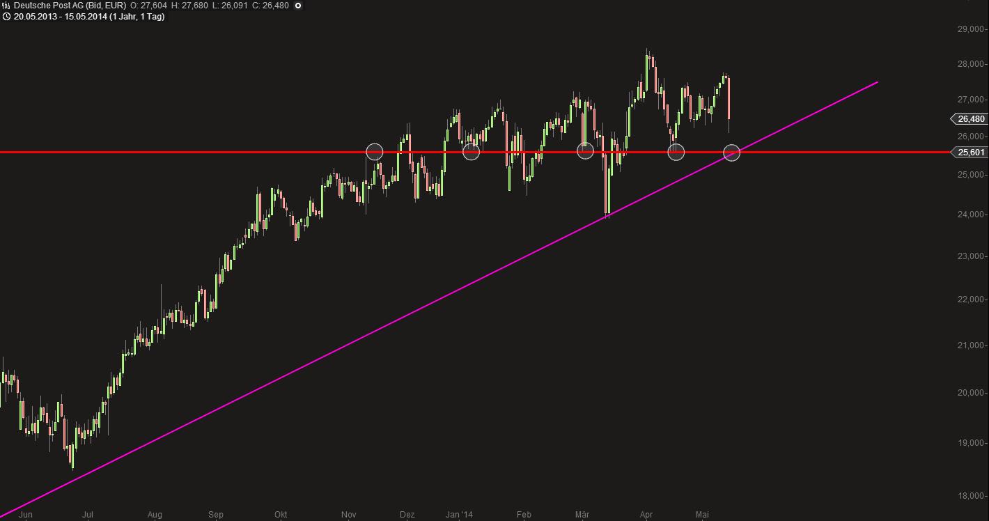Select the current price tag 26,480
The image size is (989, 521).
point(970,119)
